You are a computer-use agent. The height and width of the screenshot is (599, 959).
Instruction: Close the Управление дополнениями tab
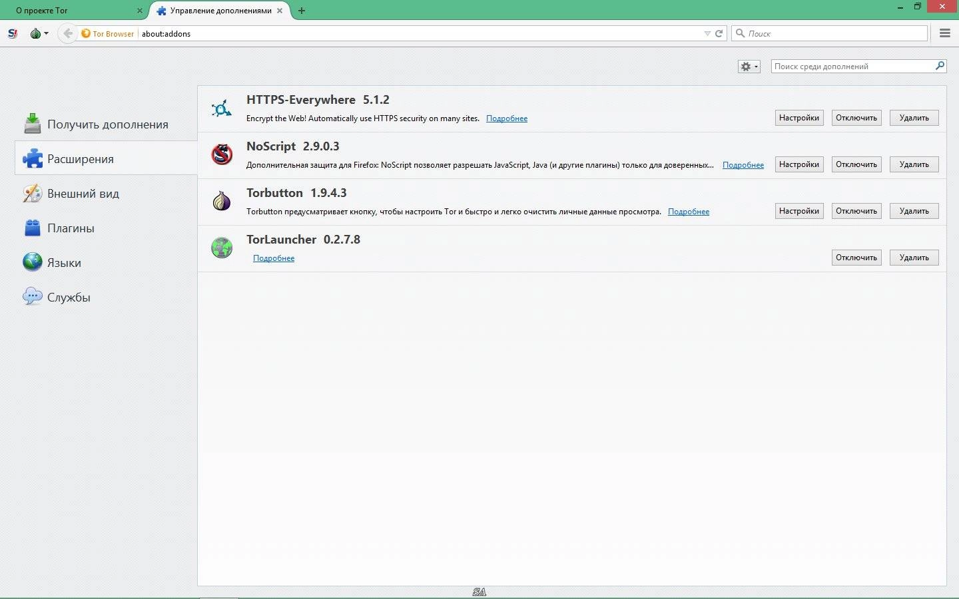point(280,11)
